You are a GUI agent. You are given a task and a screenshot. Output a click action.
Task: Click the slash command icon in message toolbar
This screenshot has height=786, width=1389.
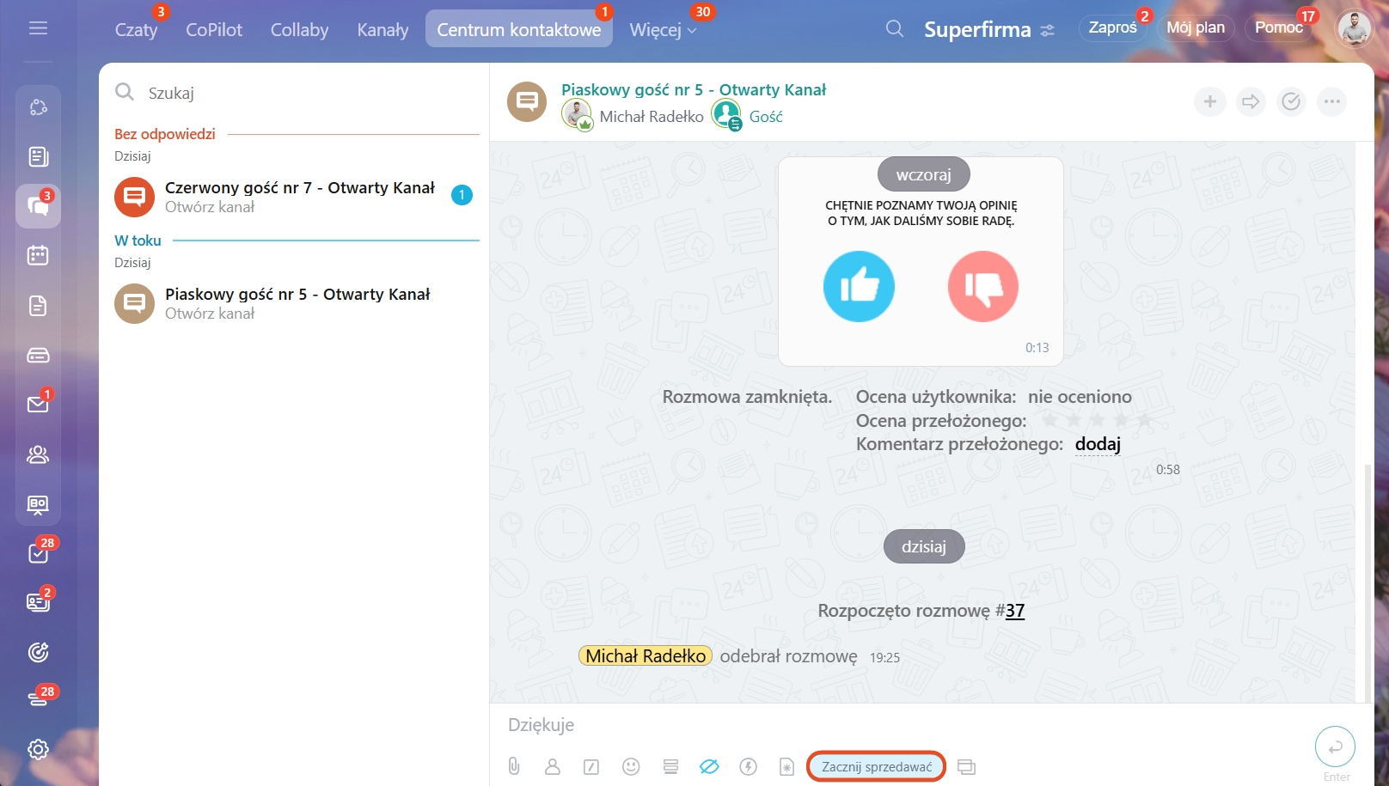591,766
